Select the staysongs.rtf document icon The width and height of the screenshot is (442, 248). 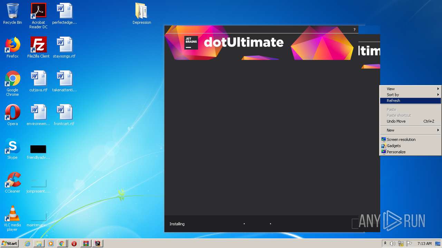[x=64, y=48]
